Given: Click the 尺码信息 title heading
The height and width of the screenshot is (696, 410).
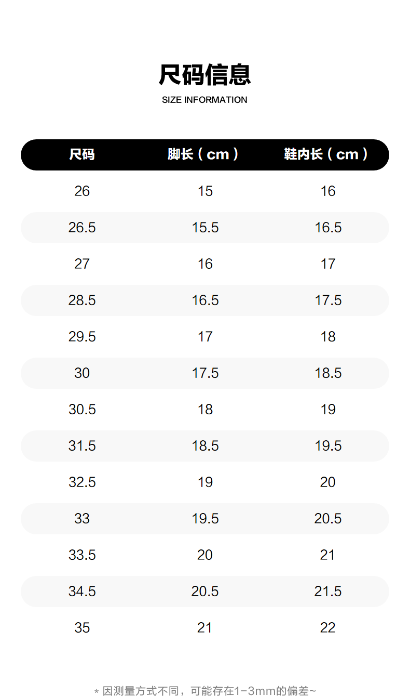Looking at the screenshot, I should (x=204, y=75).
